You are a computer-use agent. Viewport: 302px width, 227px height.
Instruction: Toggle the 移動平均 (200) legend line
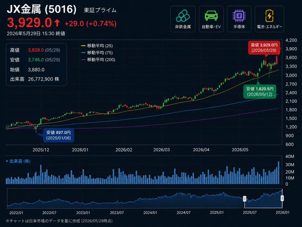[98, 60]
